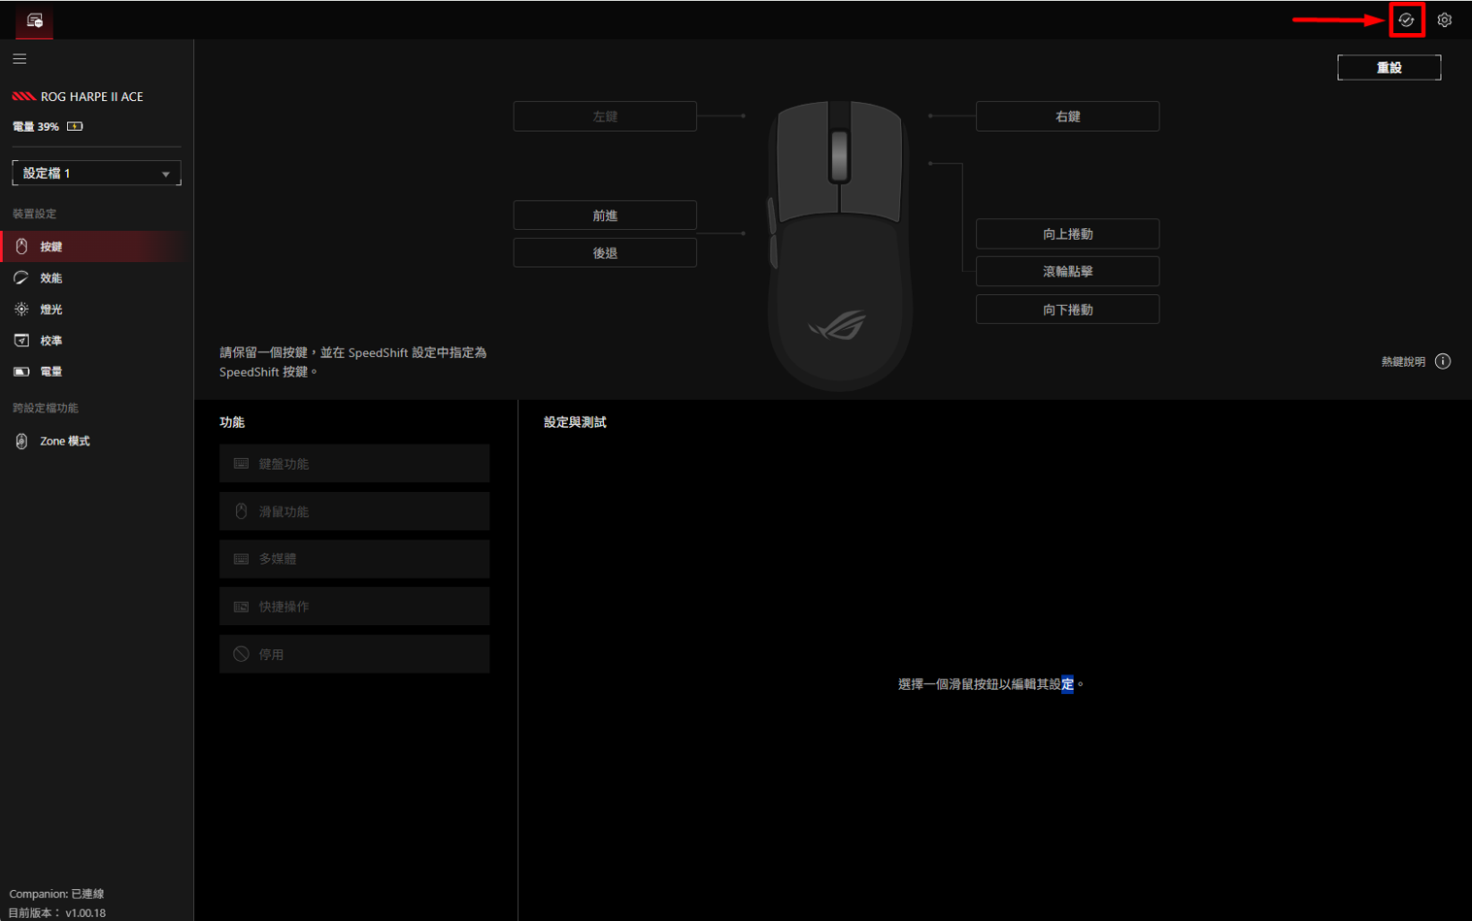Click the gauge icon beside 效能
This screenshot has height=921, width=1472.
21,278
